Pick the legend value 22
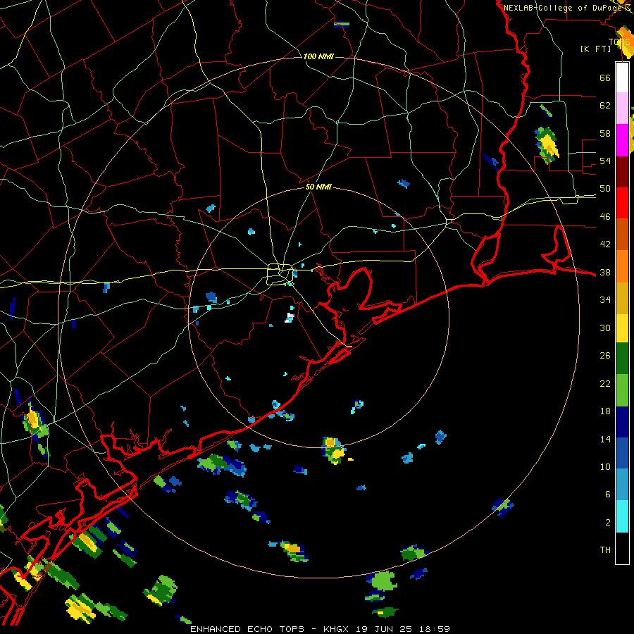Screen dimensions: 634x634 point(605,383)
